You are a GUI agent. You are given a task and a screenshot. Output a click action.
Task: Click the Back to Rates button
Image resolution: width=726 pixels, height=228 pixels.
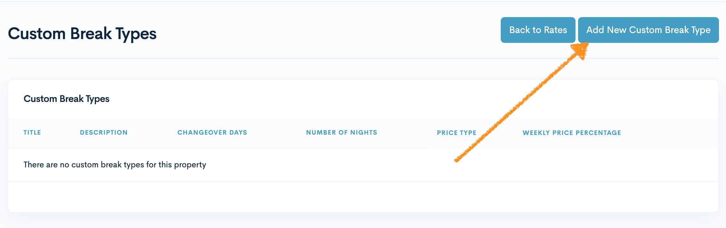pos(538,30)
